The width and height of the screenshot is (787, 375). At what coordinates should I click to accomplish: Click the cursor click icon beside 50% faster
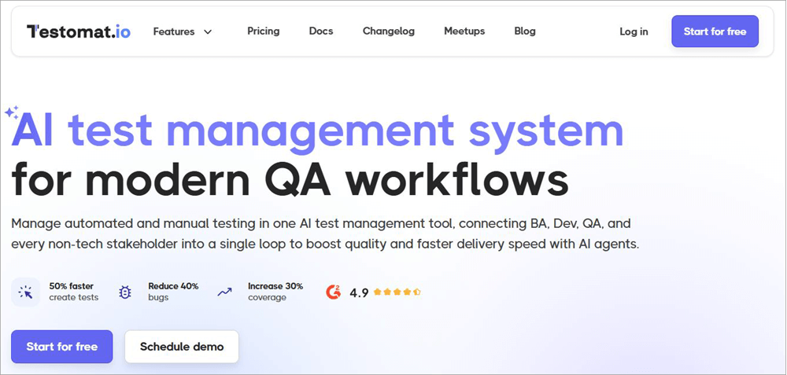(26, 292)
